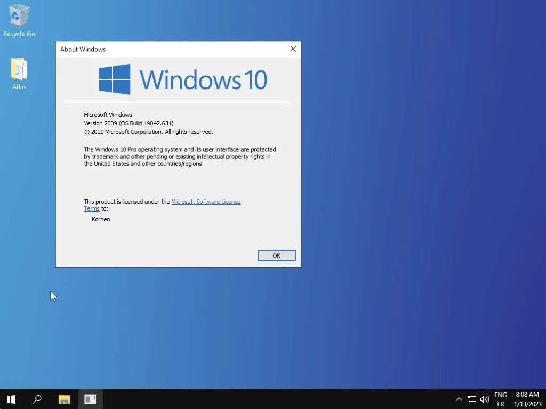The height and width of the screenshot is (409, 546).
Task: Launch File Explorer from taskbar
Action: pos(64,399)
